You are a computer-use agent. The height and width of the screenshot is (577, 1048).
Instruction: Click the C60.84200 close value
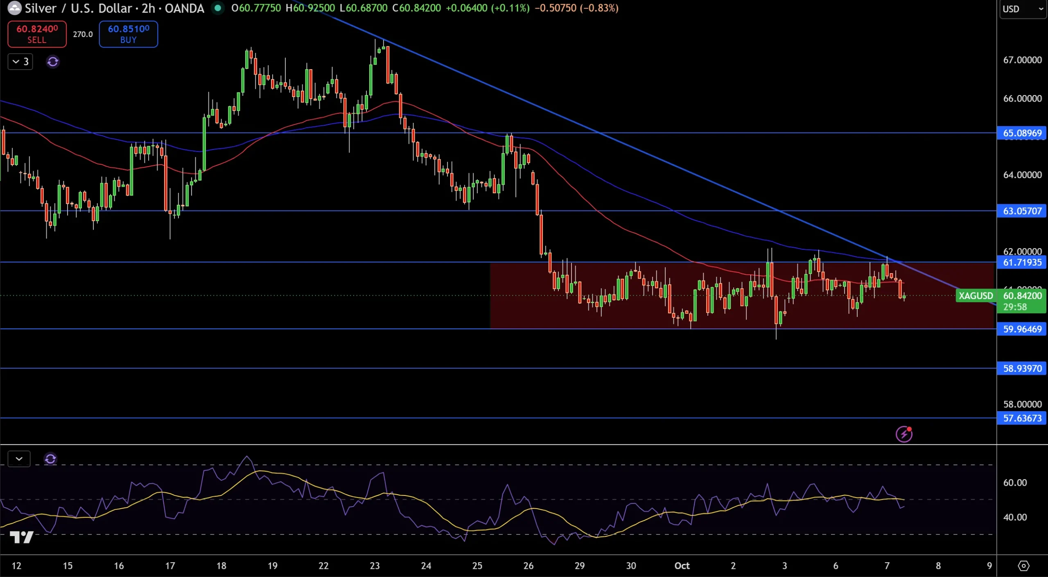point(416,8)
